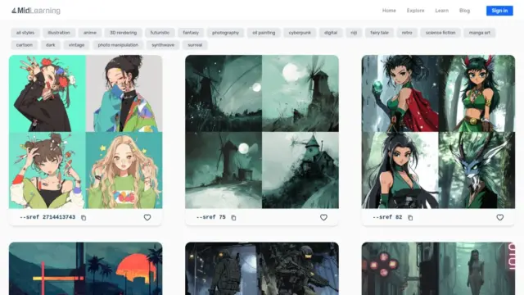Go to the Blog page
This screenshot has width=524, height=295.
[464, 11]
